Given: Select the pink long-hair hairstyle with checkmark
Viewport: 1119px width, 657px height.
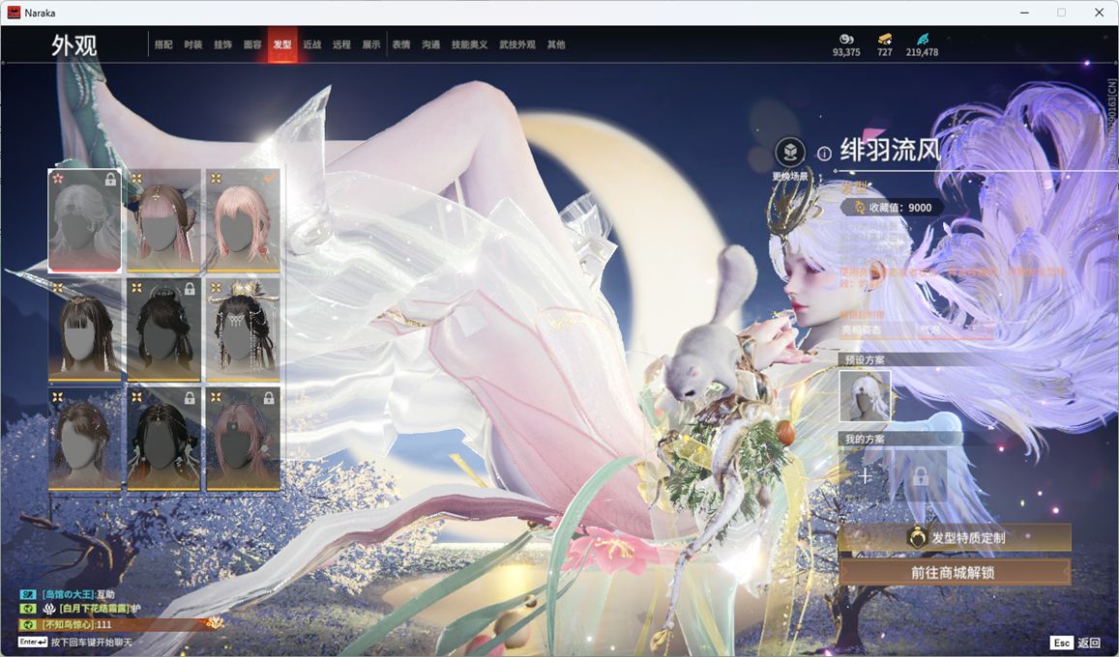Looking at the screenshot, I should pos(243,220).
